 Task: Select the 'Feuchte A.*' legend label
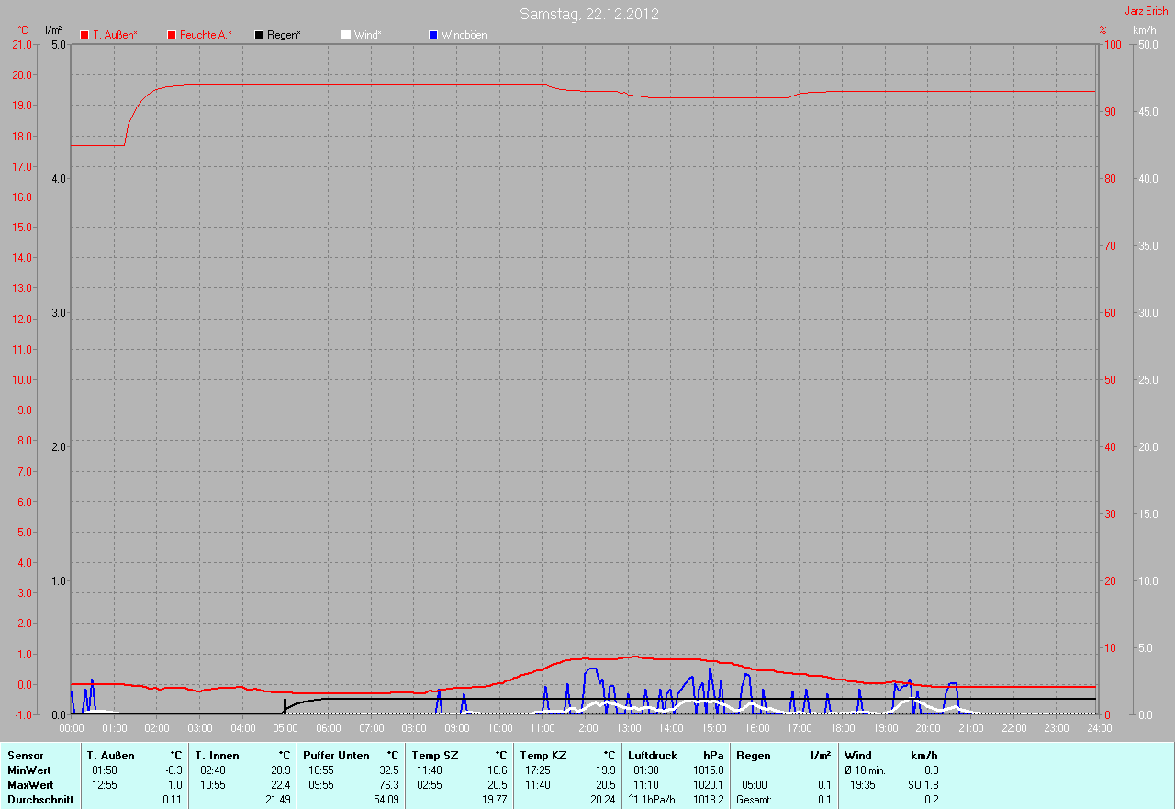point(206,35)
